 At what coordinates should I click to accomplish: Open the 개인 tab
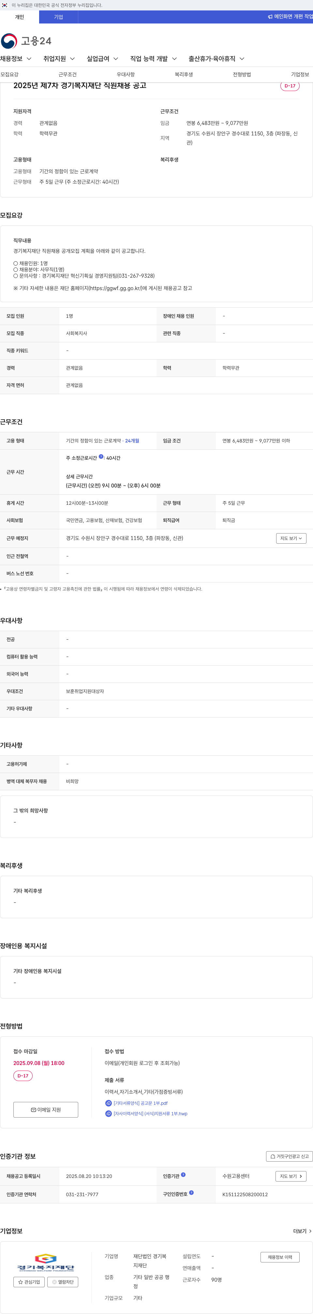pyautogui.click(x=19, y=17)
